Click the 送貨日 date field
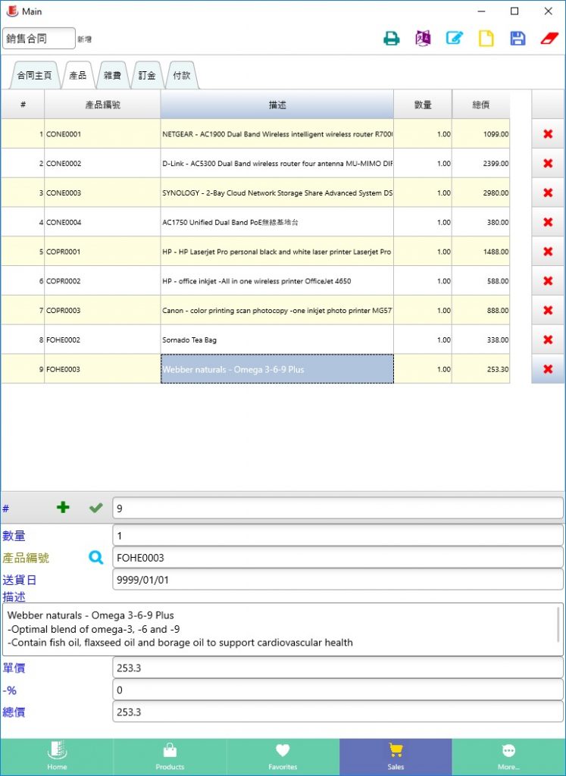This screenshot has width=566, height=776. click(338, 580)
